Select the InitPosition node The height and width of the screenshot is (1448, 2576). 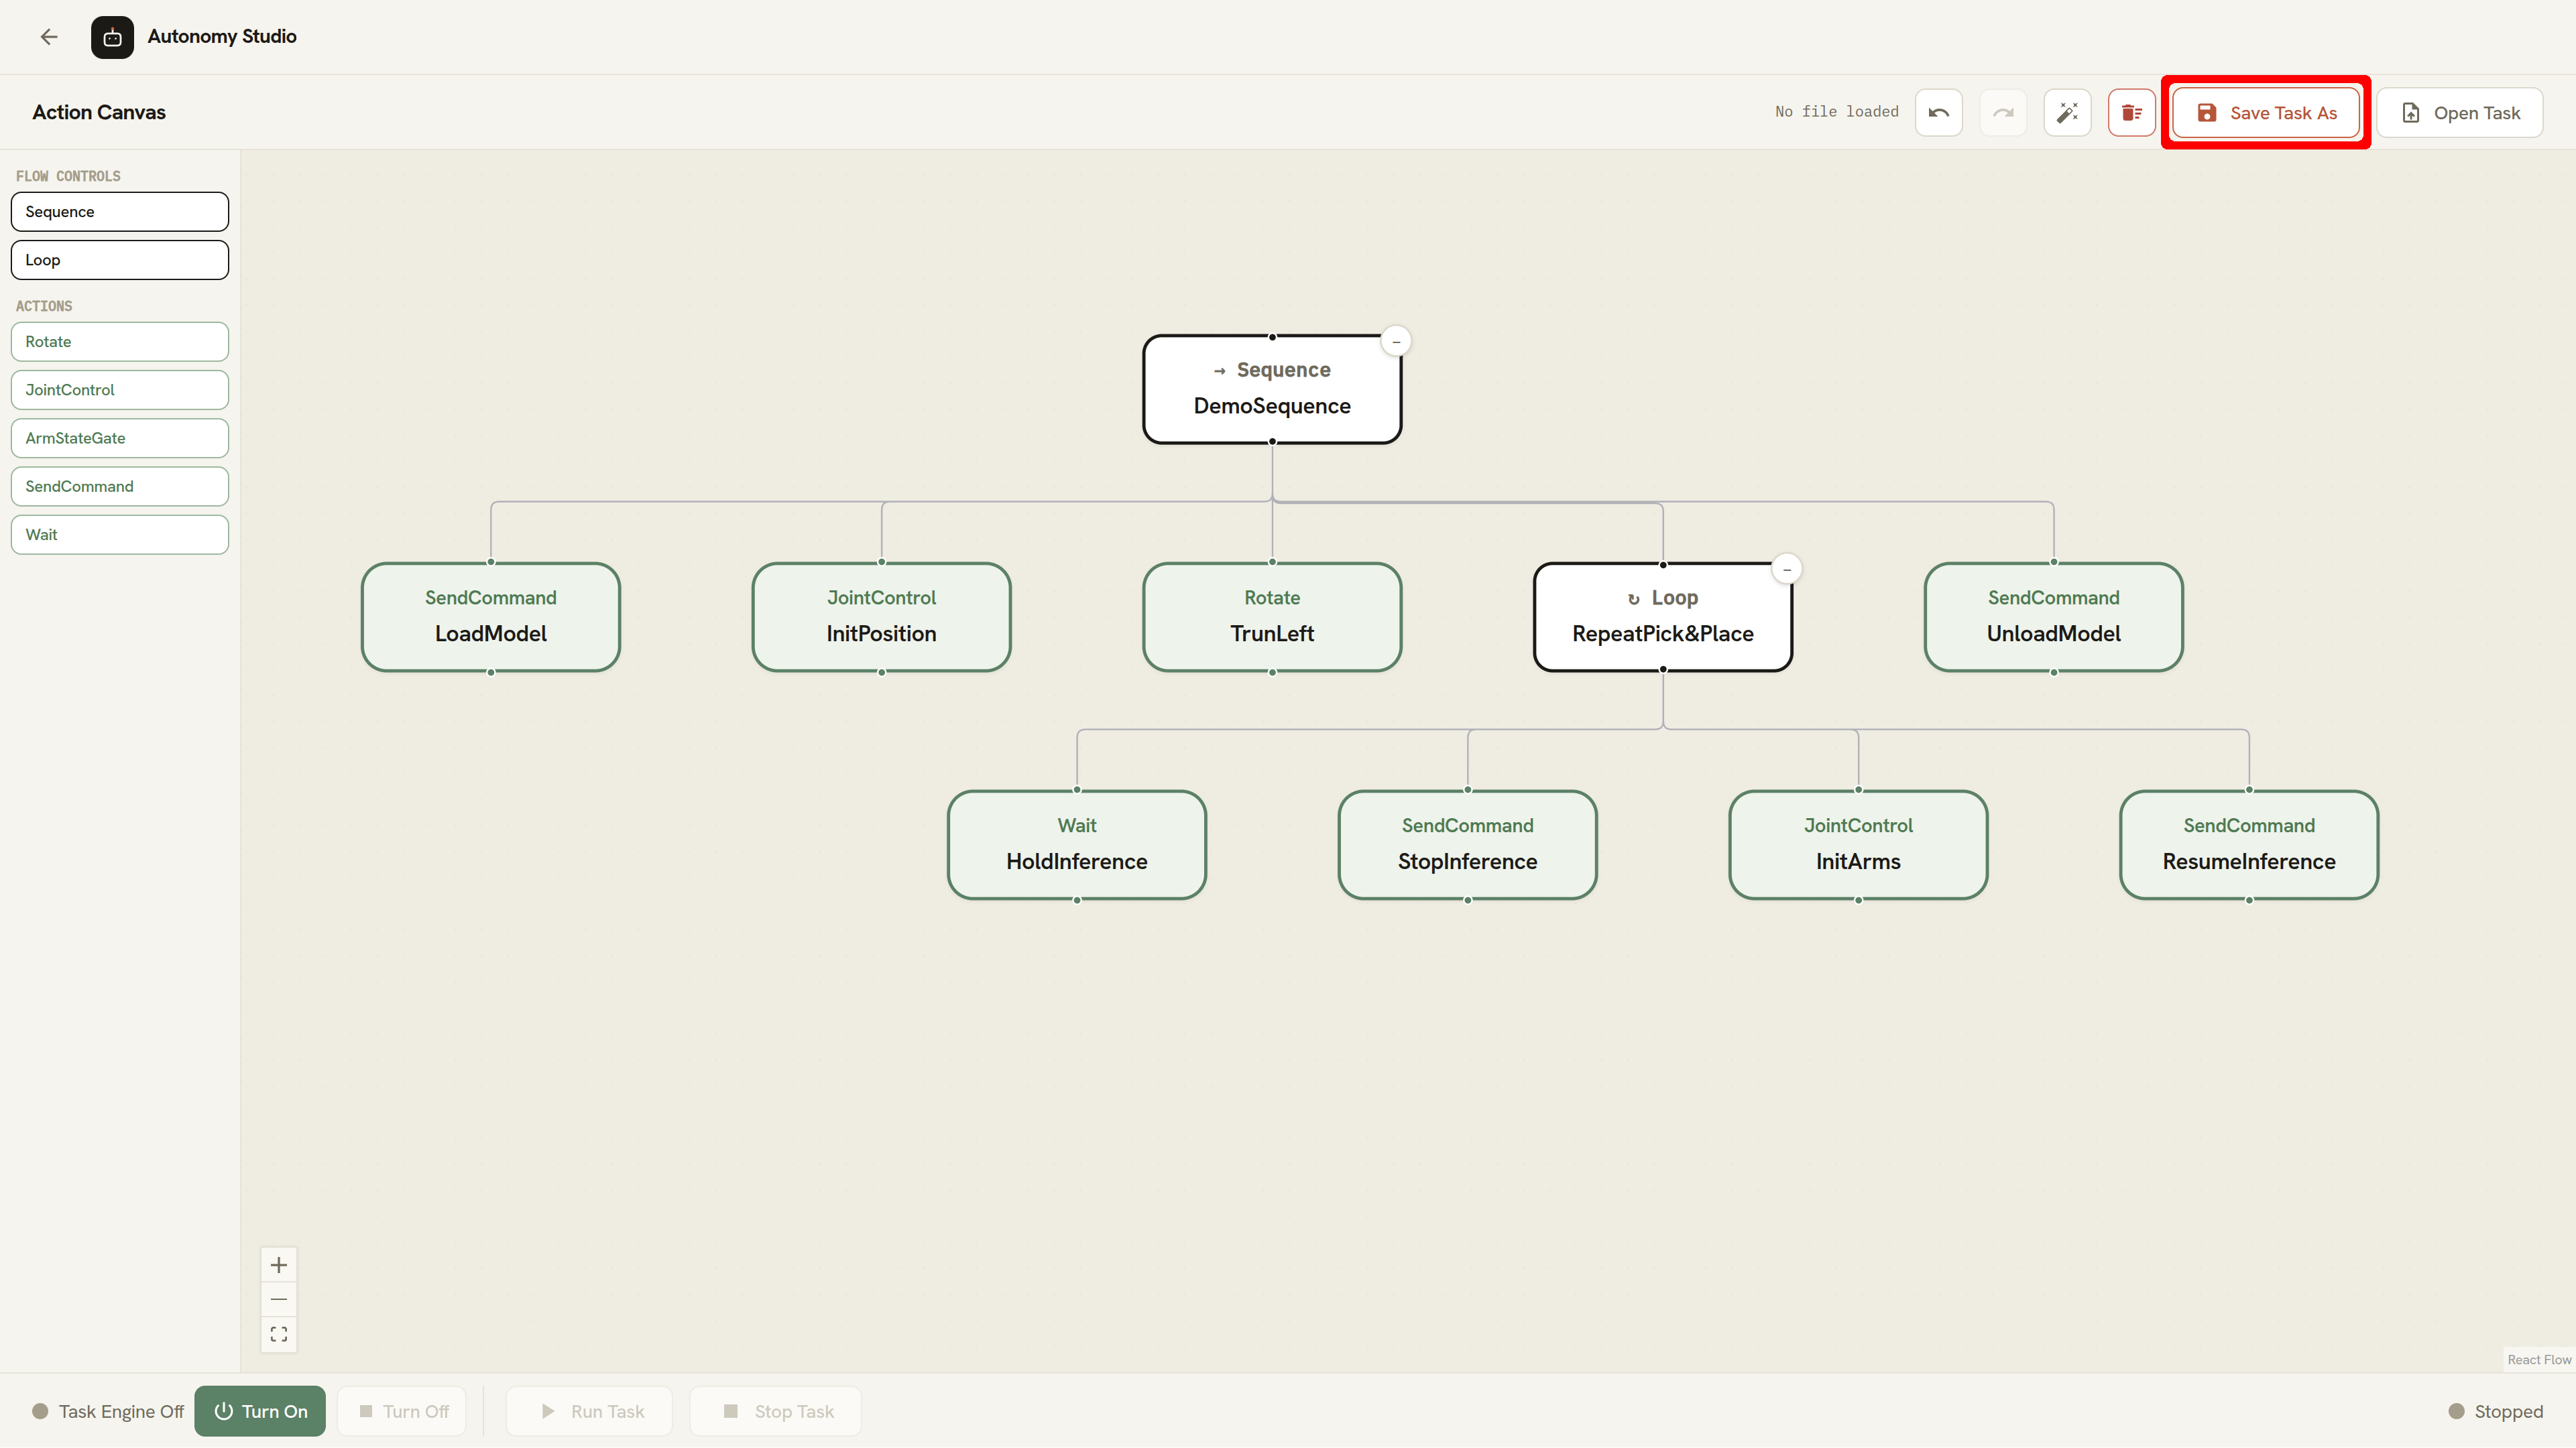tap(881, 616)
